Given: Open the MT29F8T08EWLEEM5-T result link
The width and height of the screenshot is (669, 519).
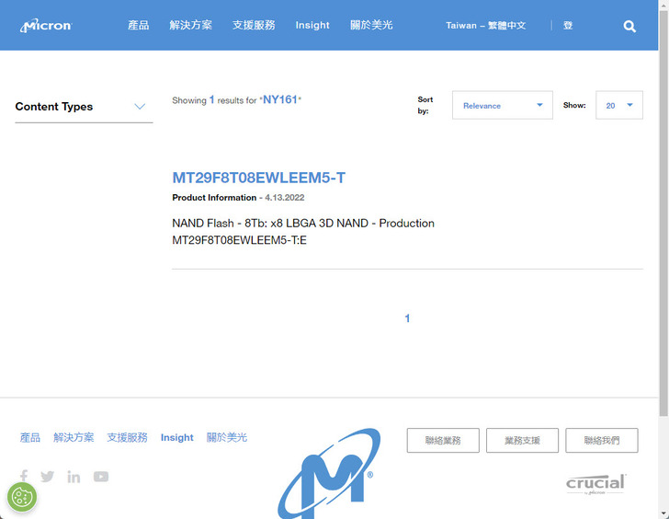Looking at the screenshot, I should [x=258, y=178].
